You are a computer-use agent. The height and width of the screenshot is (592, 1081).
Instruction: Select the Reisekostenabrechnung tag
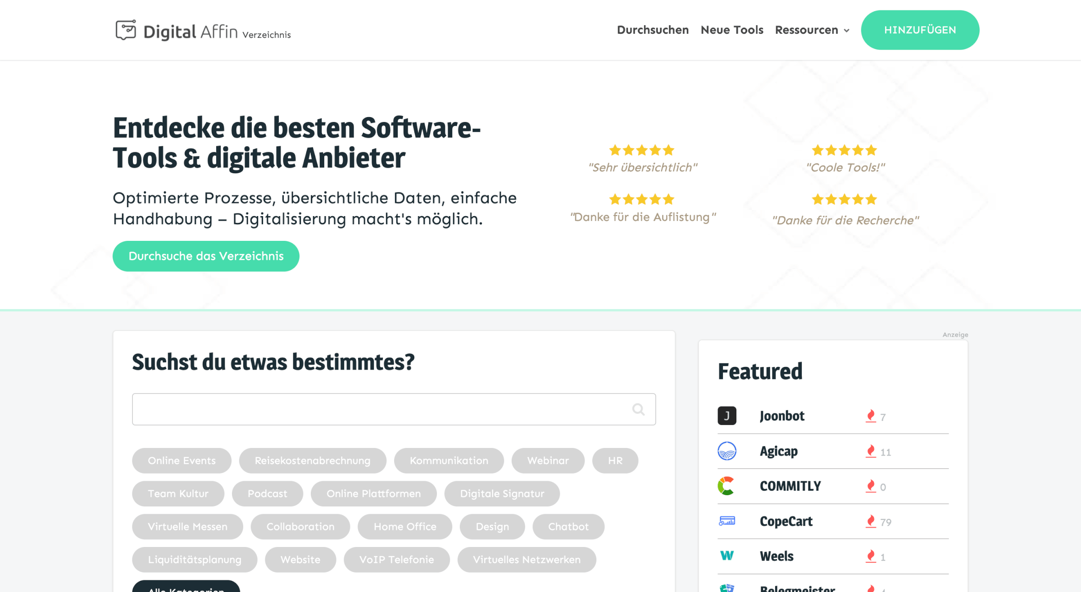click(313, 461)
